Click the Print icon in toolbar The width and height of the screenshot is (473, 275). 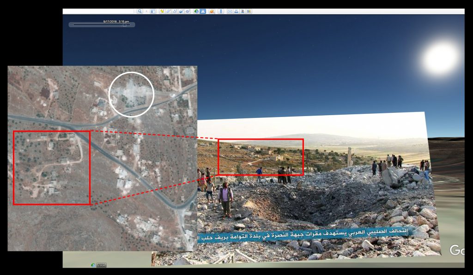(x=236, y=11)
